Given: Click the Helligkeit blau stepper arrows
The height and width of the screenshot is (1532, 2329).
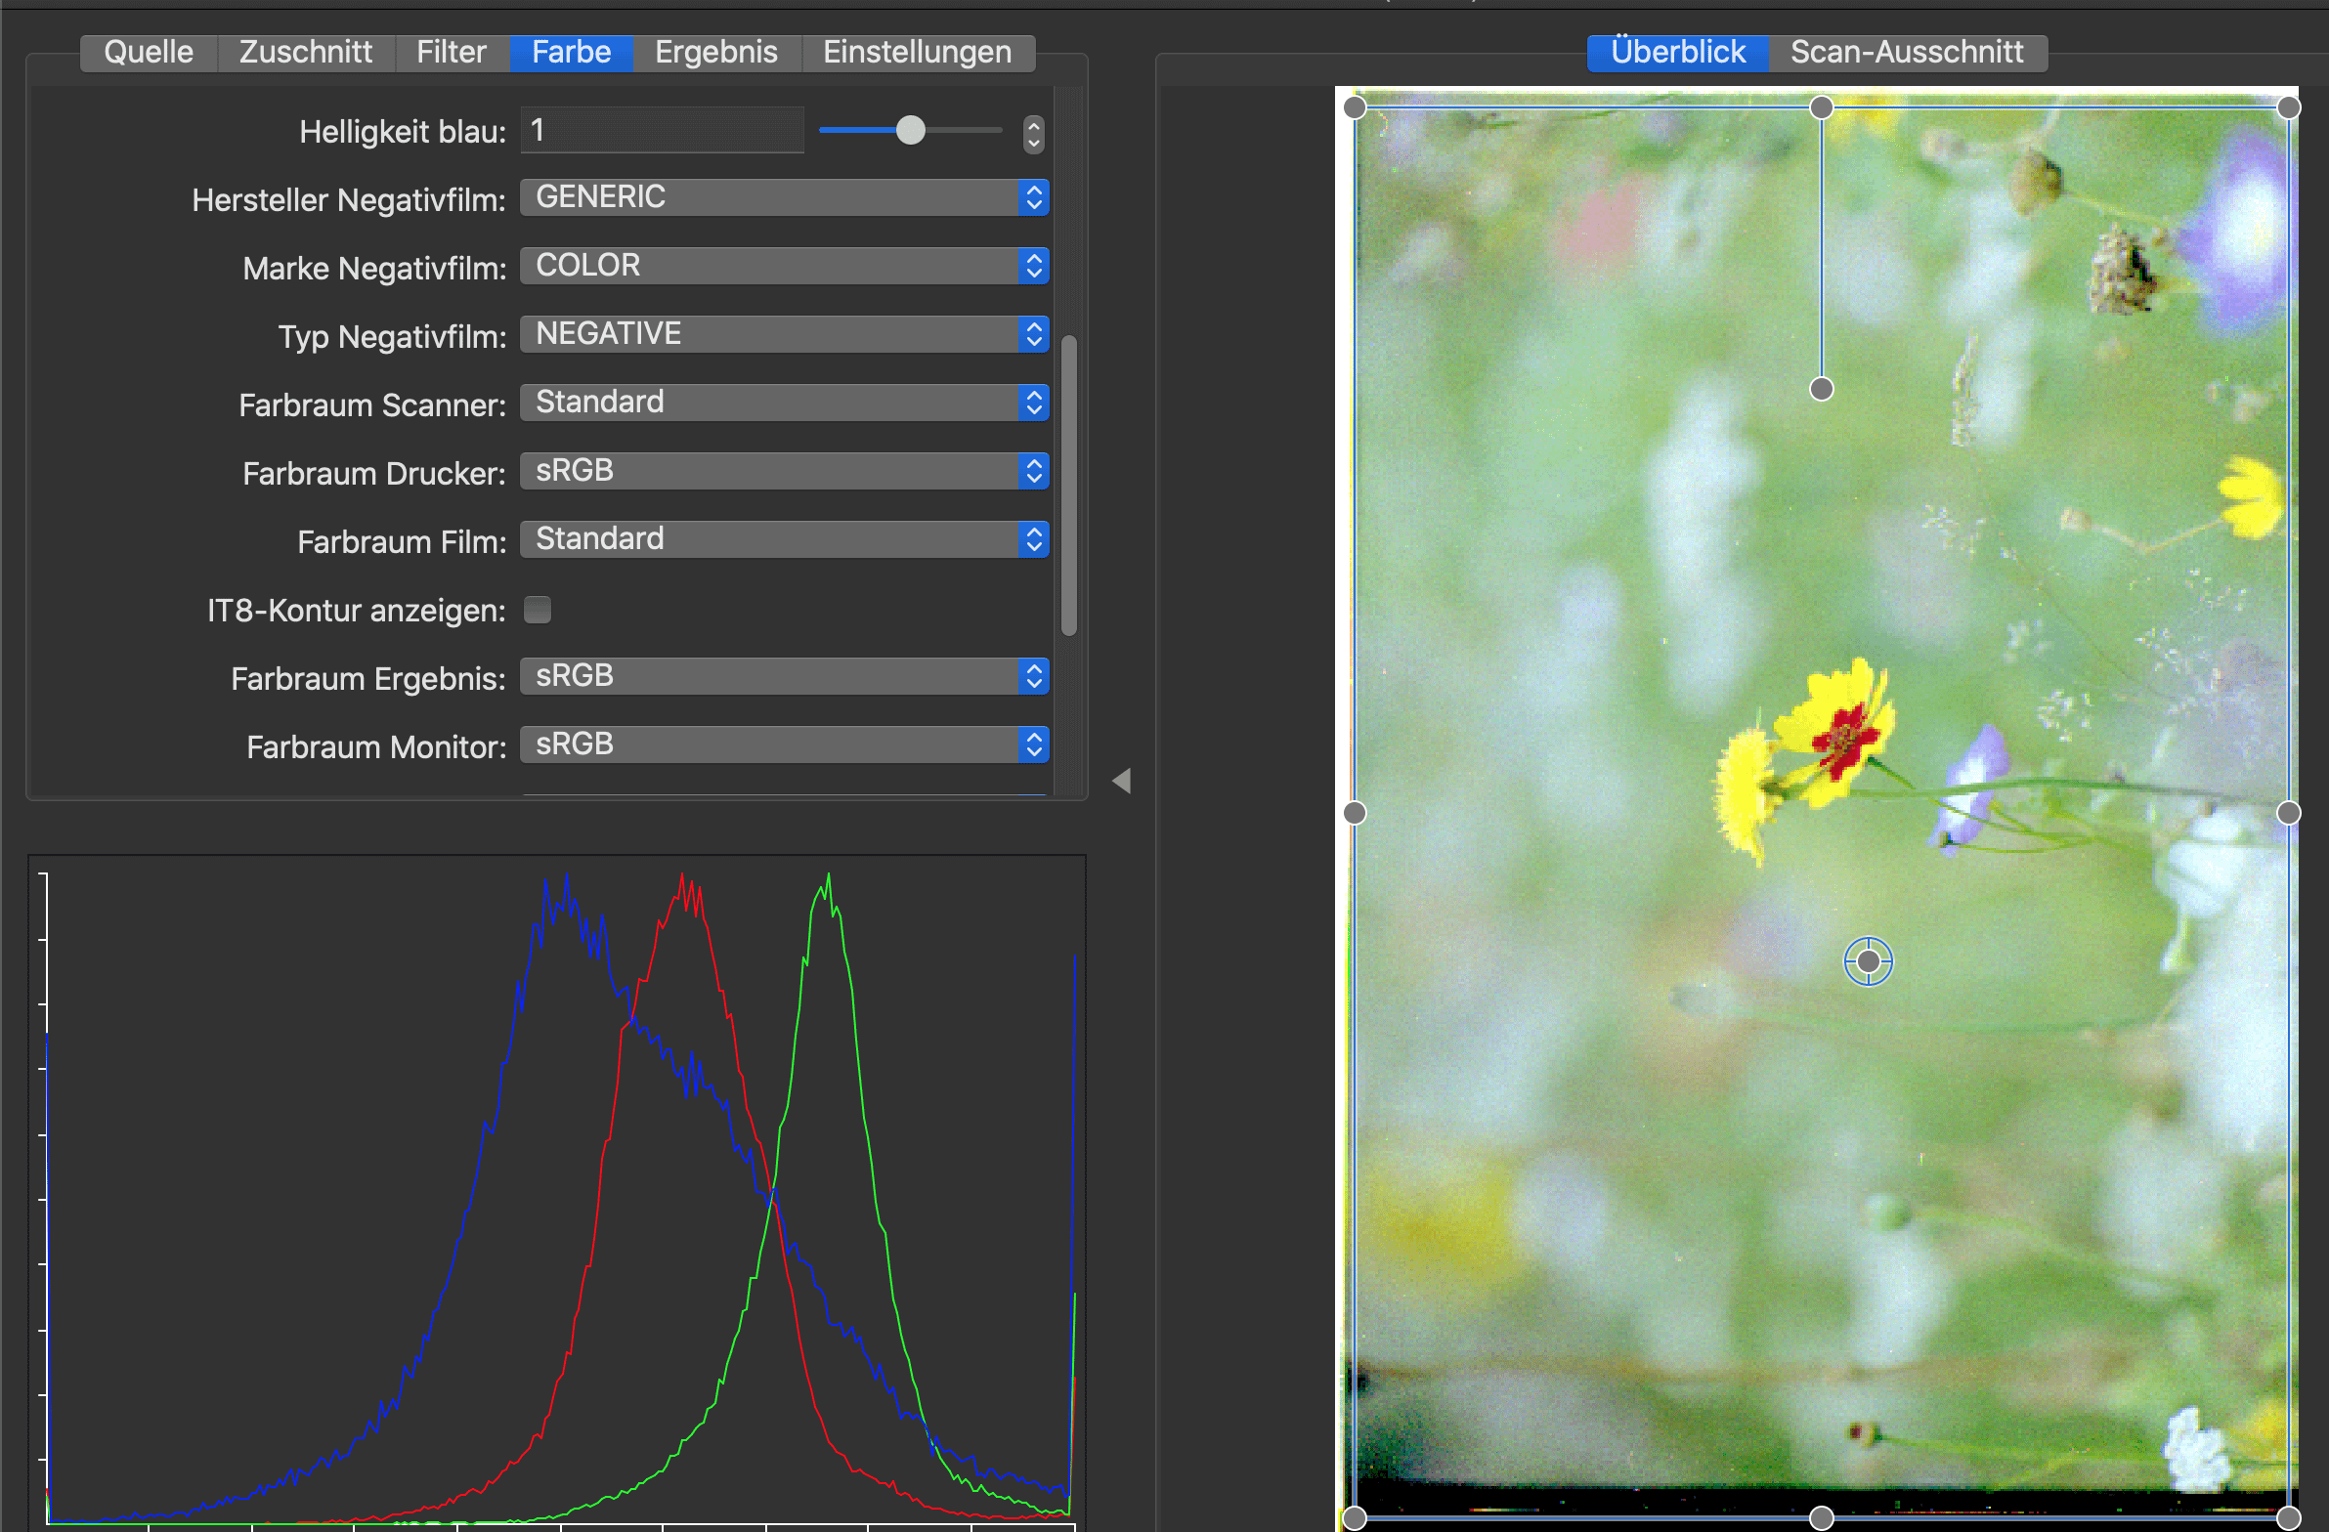Looking at the screenshot, I should (1033, 133).
